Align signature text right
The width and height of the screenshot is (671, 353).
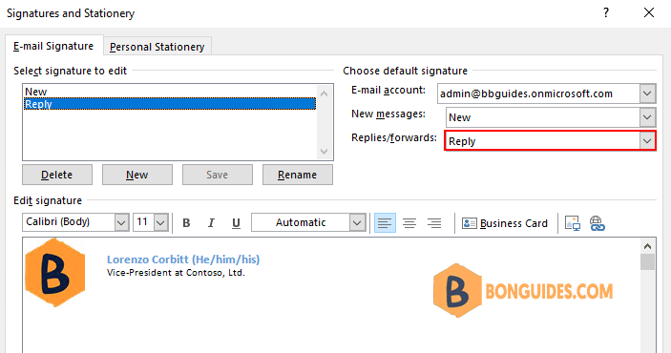click(x=434, y=223)
